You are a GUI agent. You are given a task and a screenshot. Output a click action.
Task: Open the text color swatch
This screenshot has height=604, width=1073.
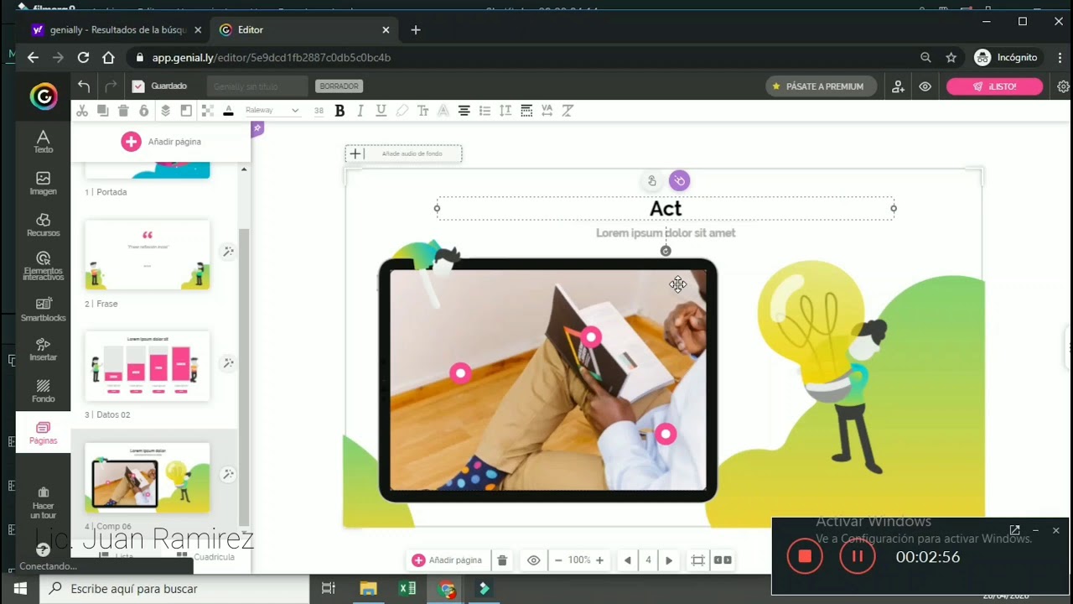click(x=228, y=111)
